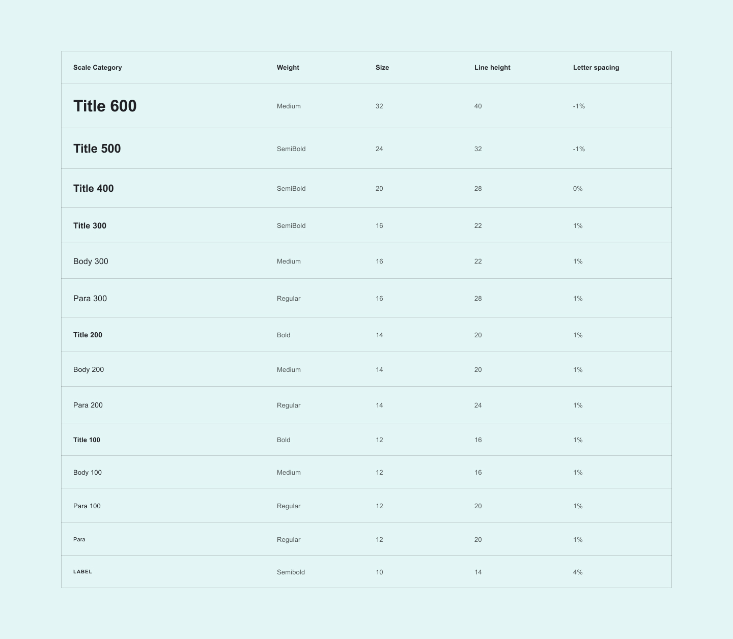Viewport: 733px width, 639px height.
Task: Select the Para 100 row label
Action: (x=87, y=506)
